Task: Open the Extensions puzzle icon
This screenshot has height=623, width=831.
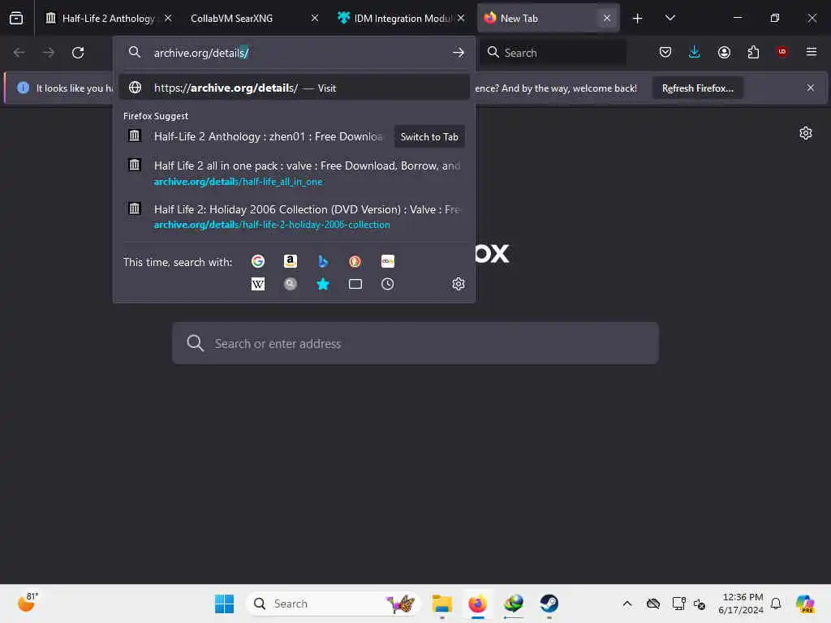Action: pos(753,52)
